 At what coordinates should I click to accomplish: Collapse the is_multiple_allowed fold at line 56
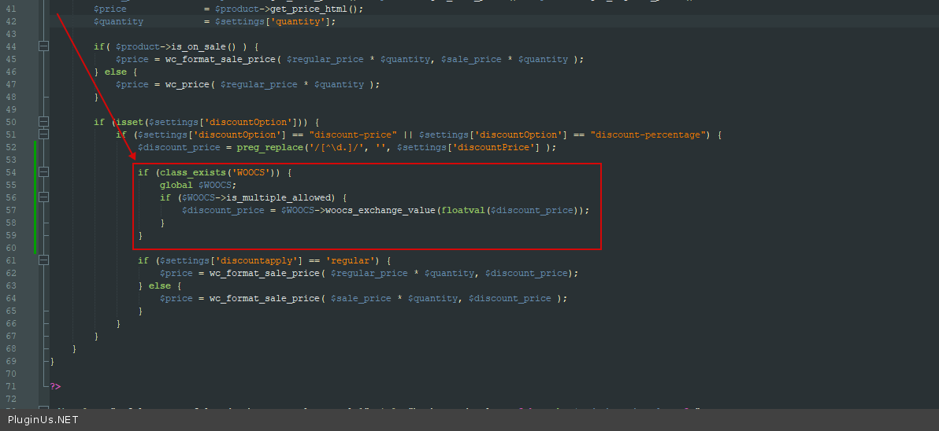[x=43, y=197]
